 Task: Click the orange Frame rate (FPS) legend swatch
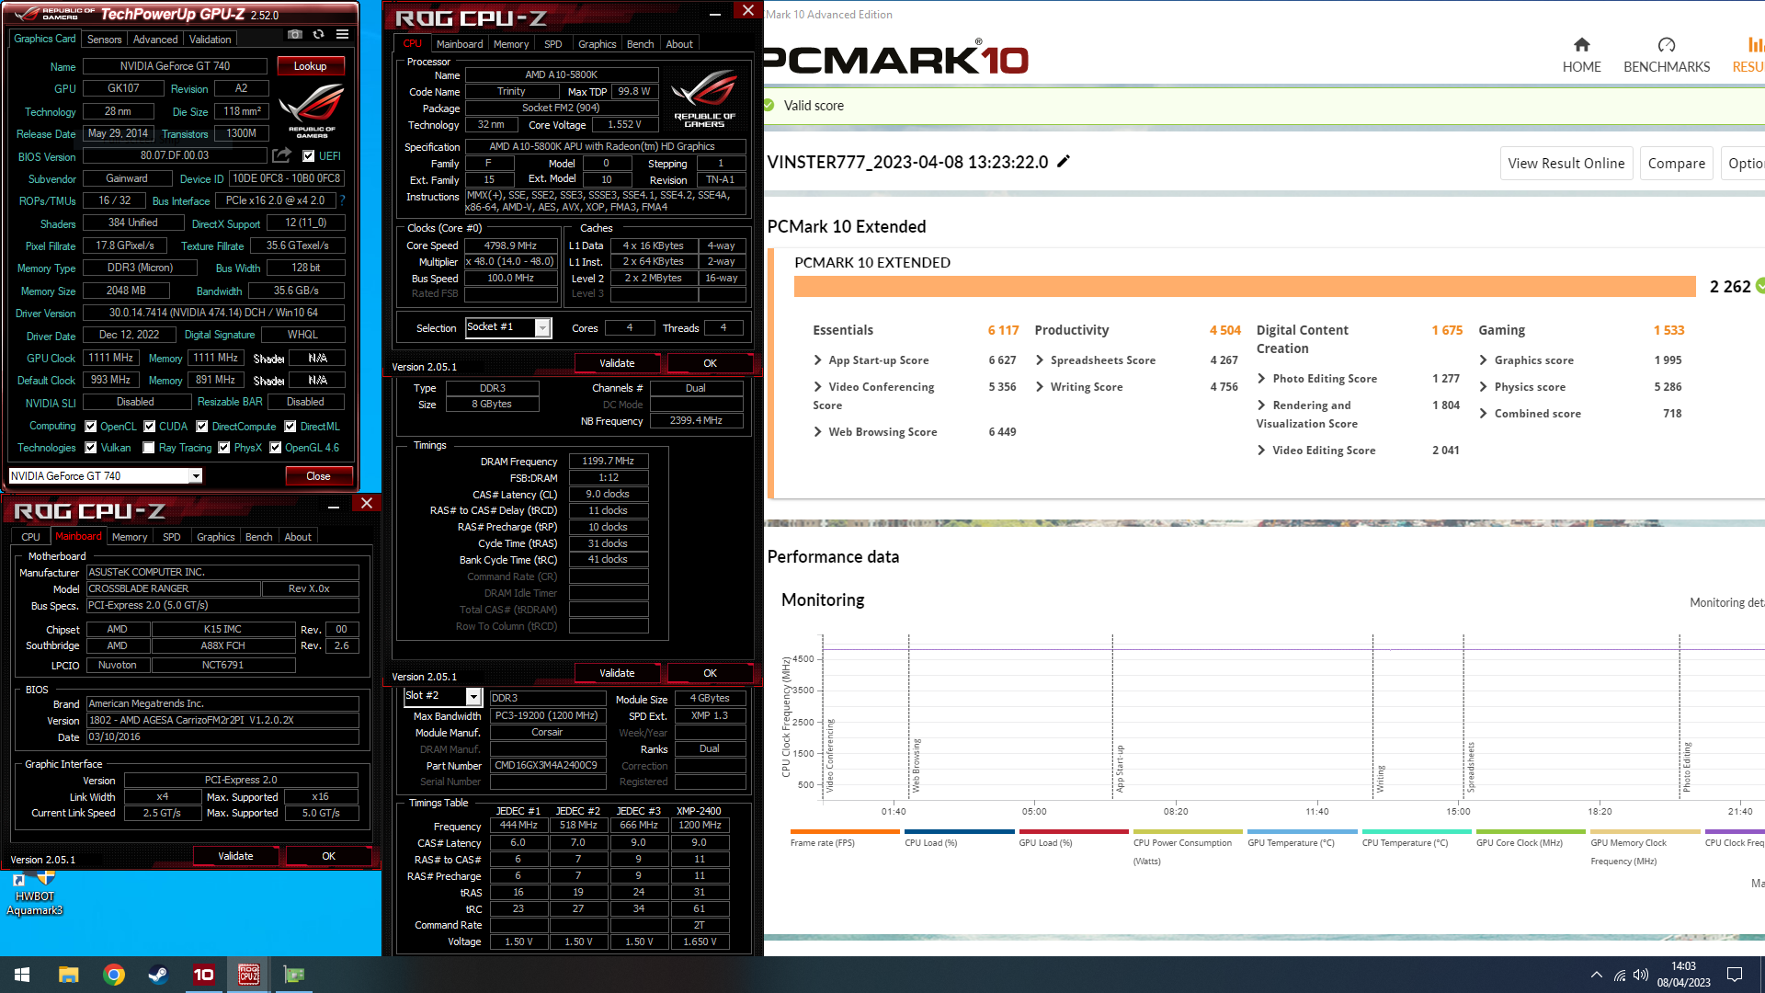[845, 831]
